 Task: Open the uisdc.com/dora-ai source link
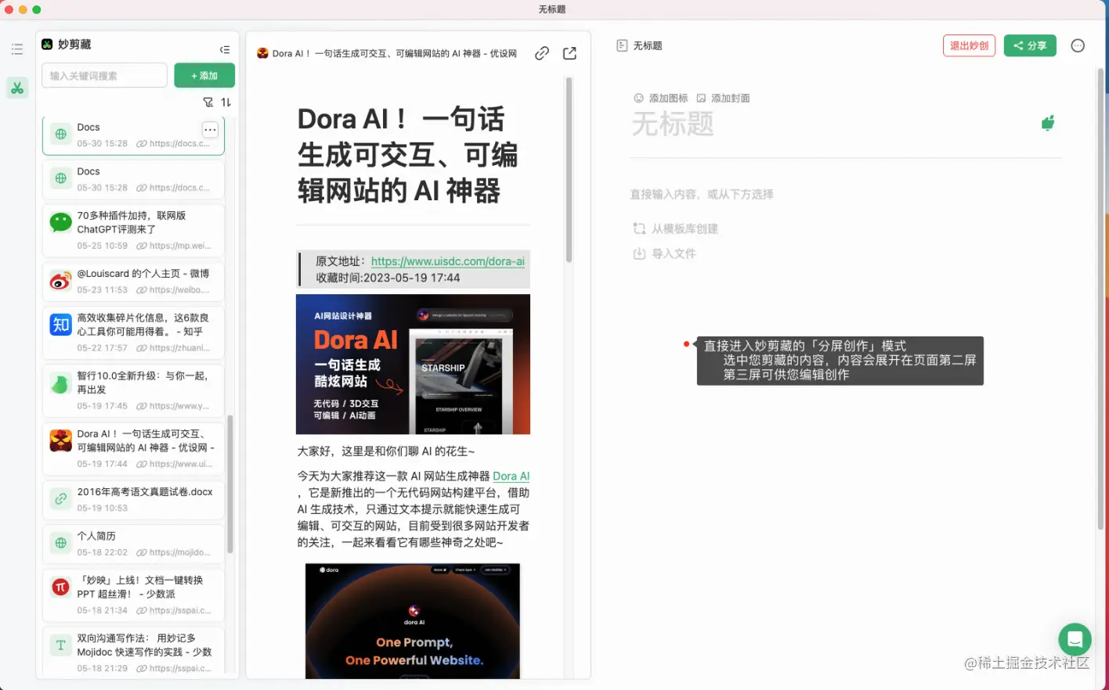click(x=448, y=261)
